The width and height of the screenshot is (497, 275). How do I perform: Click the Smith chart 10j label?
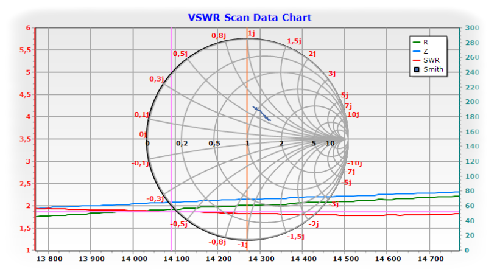353,114
